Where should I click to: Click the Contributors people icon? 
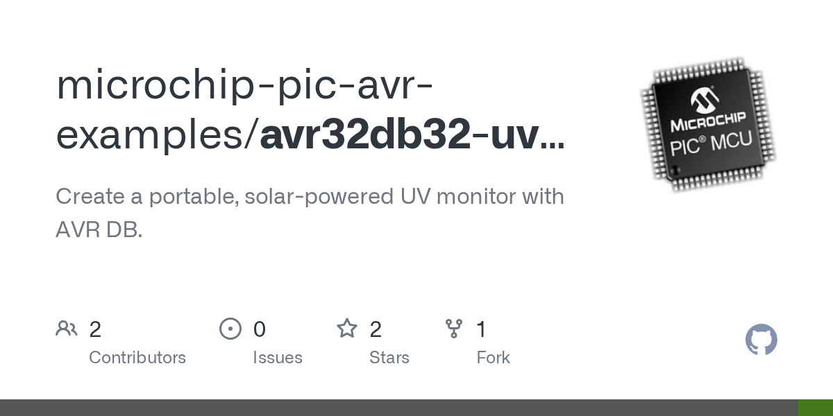tap(67, 329)
